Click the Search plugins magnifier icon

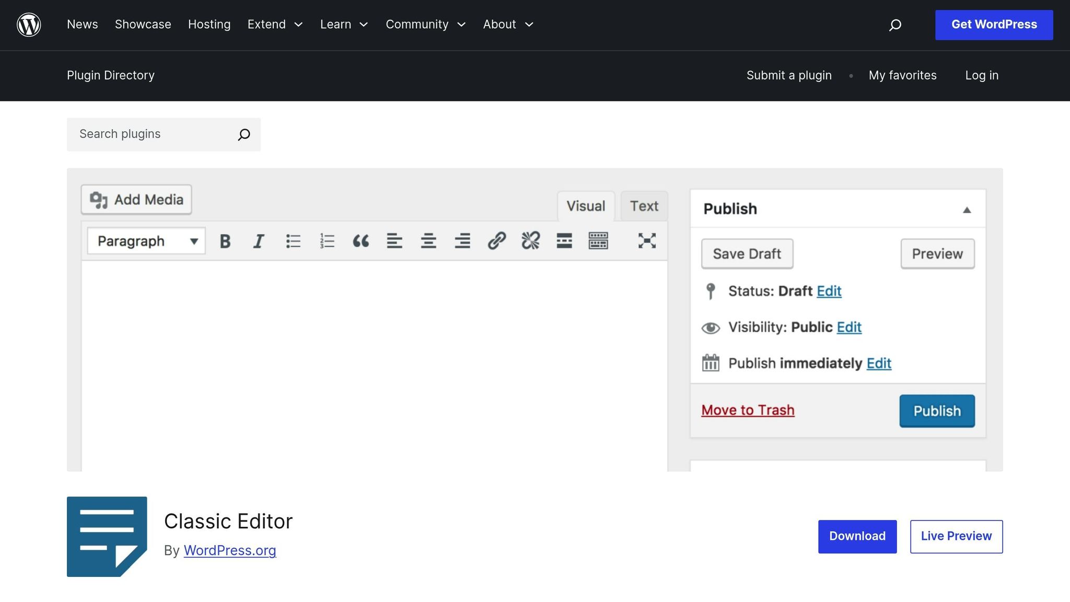pyautogui.click(x=243, y=134)
